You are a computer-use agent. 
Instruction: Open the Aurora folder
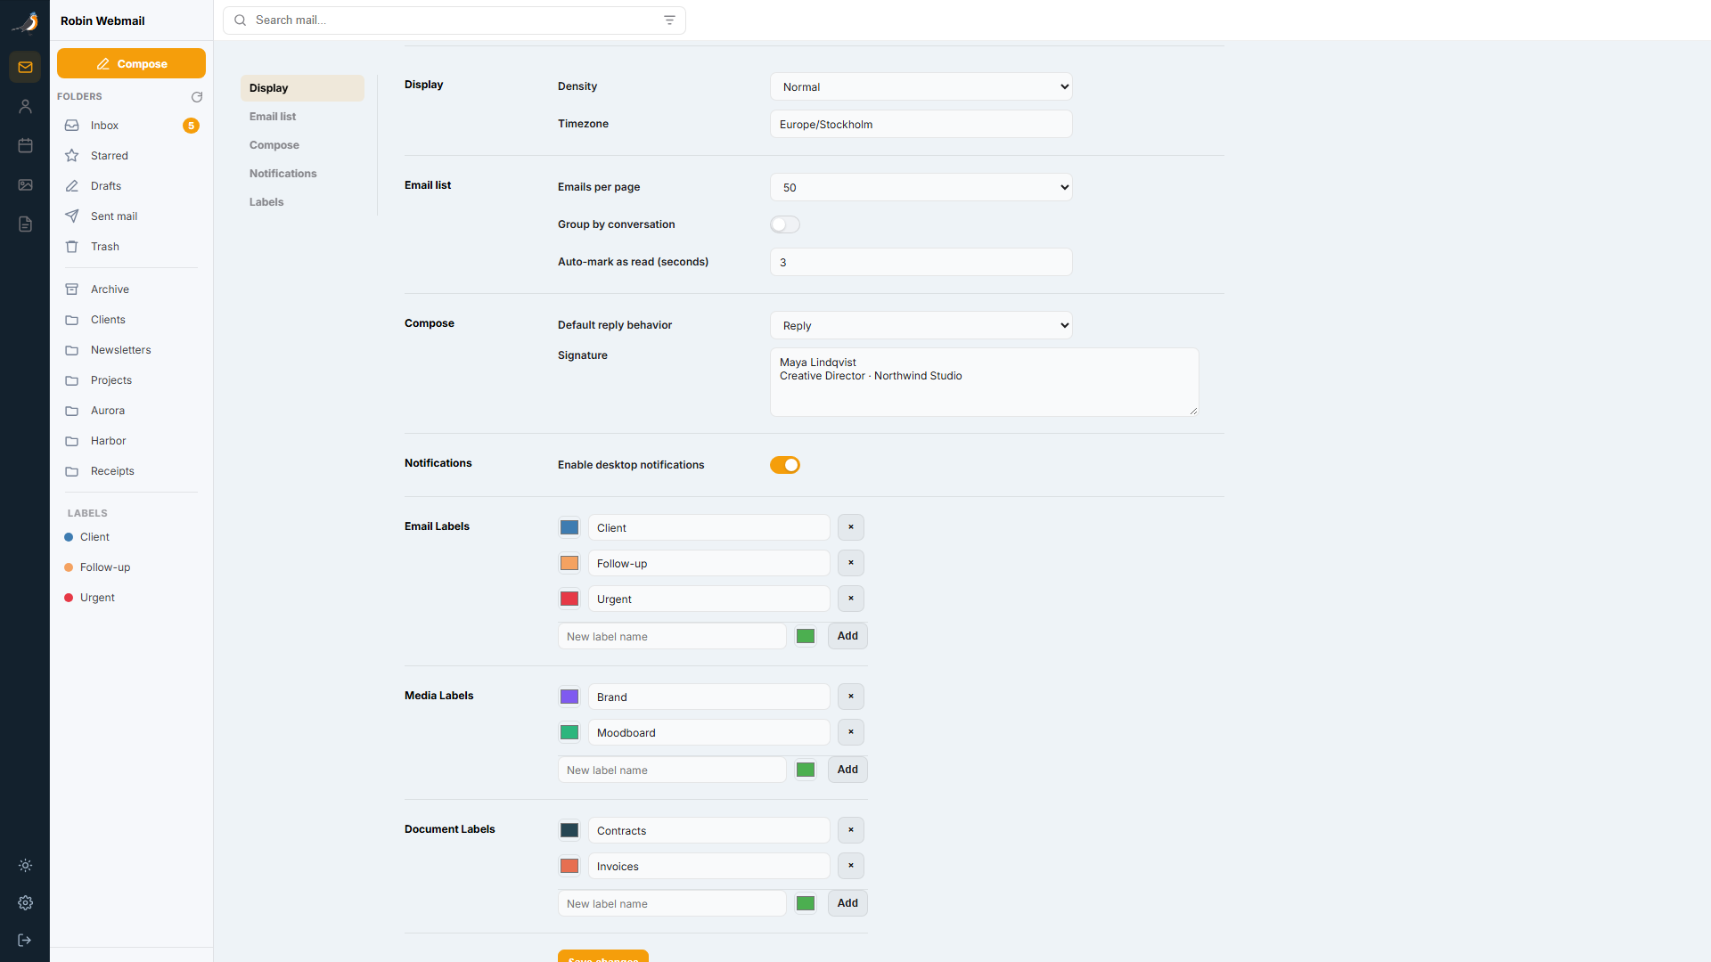131,411
